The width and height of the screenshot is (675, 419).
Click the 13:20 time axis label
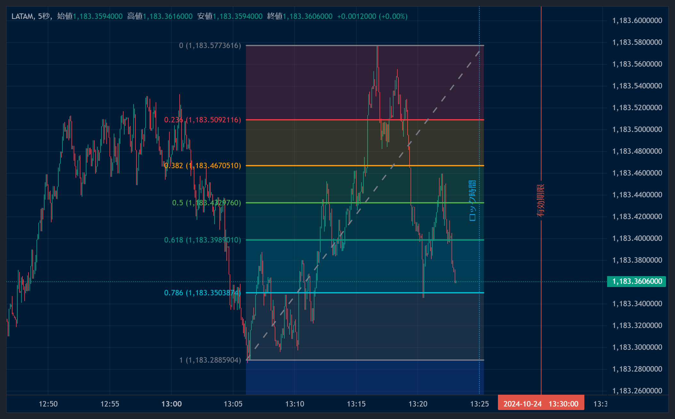(x=418, y=404)
